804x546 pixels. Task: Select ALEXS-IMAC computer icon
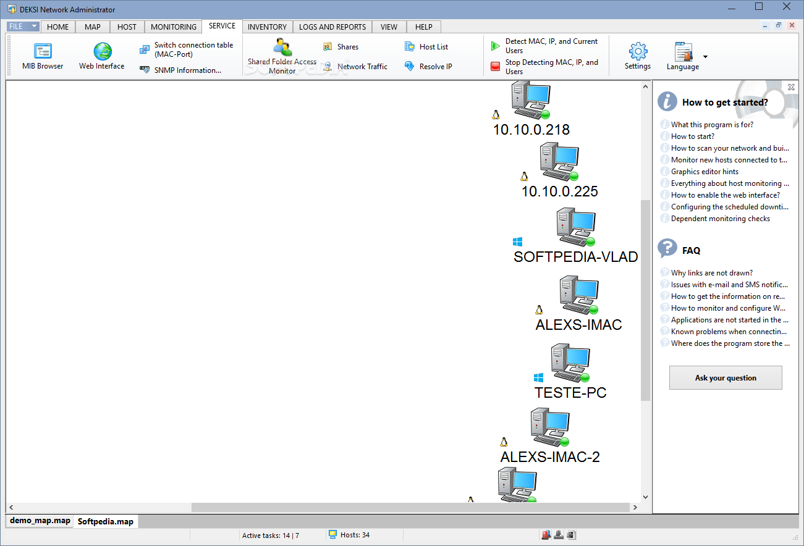(578, 295)
